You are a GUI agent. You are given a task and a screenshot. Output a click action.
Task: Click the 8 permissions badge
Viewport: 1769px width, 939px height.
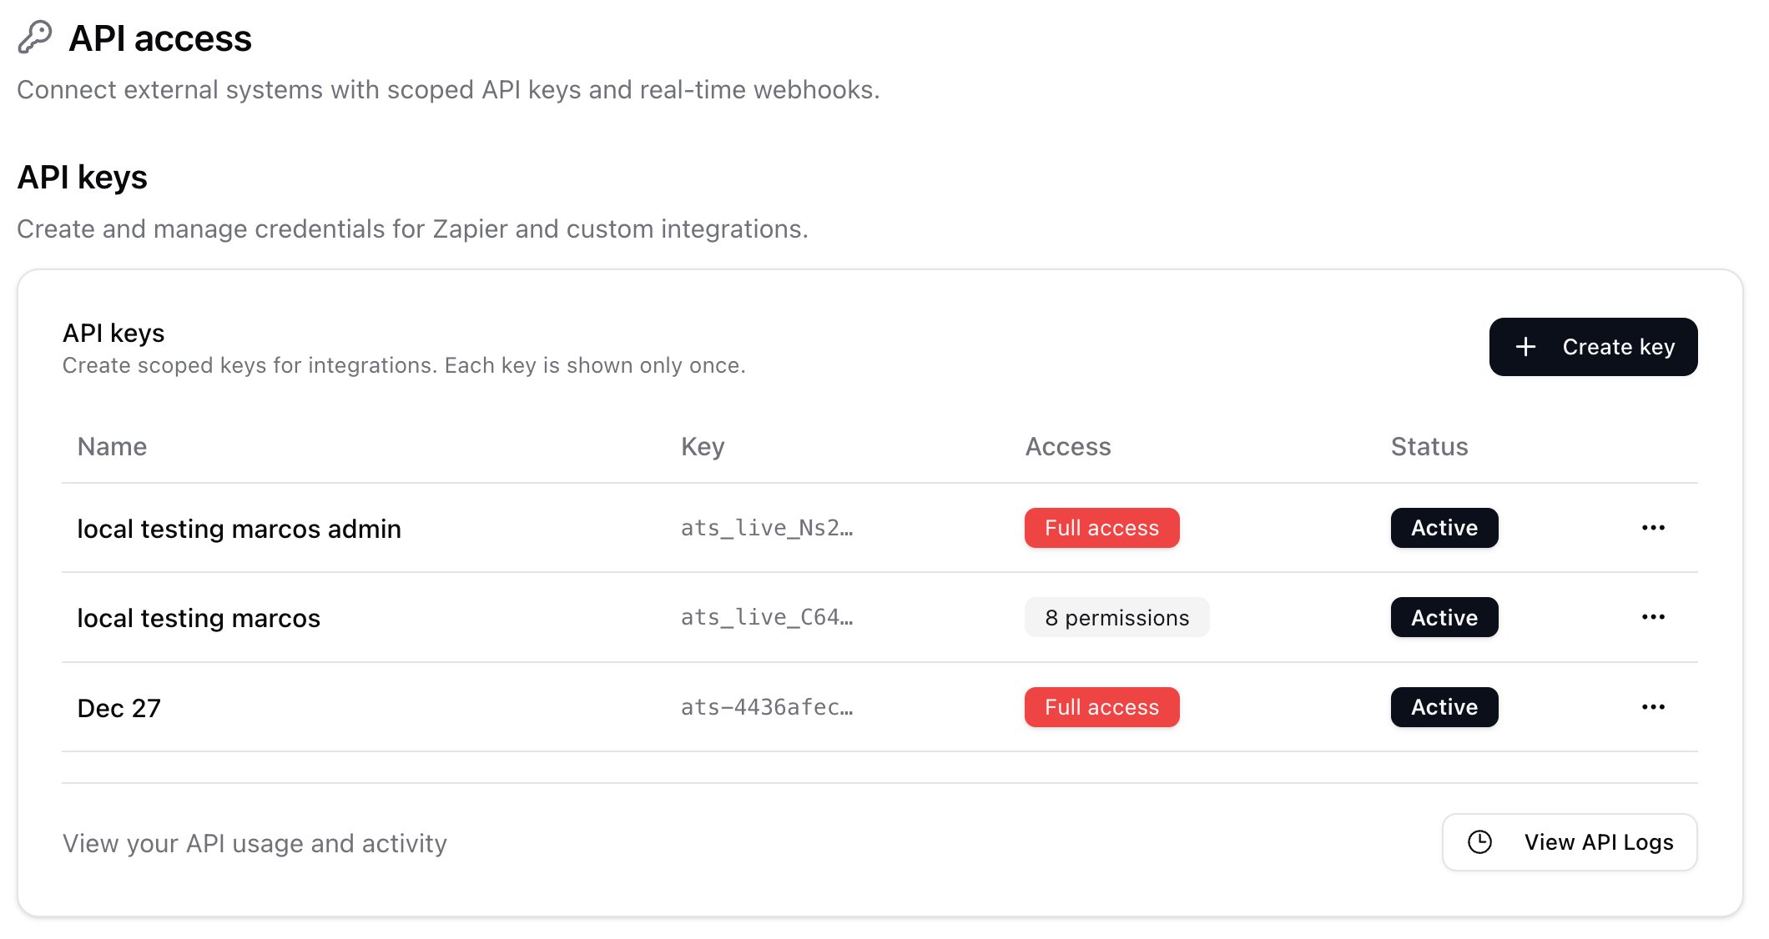tap(1116, 617)
